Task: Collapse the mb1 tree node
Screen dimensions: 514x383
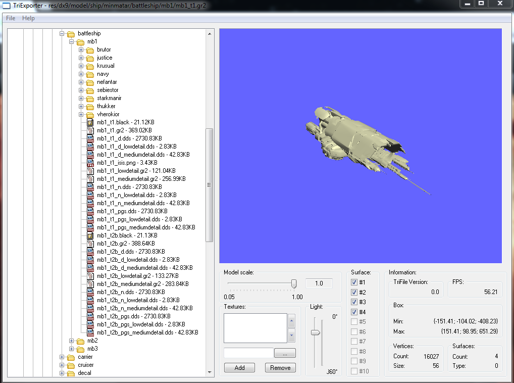Action: coord(72,41)
